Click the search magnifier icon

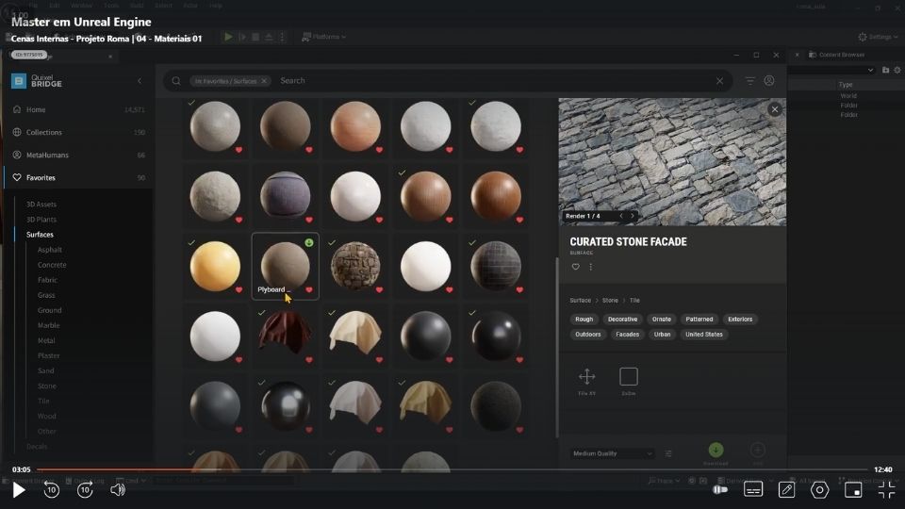(x=176, y=81)
